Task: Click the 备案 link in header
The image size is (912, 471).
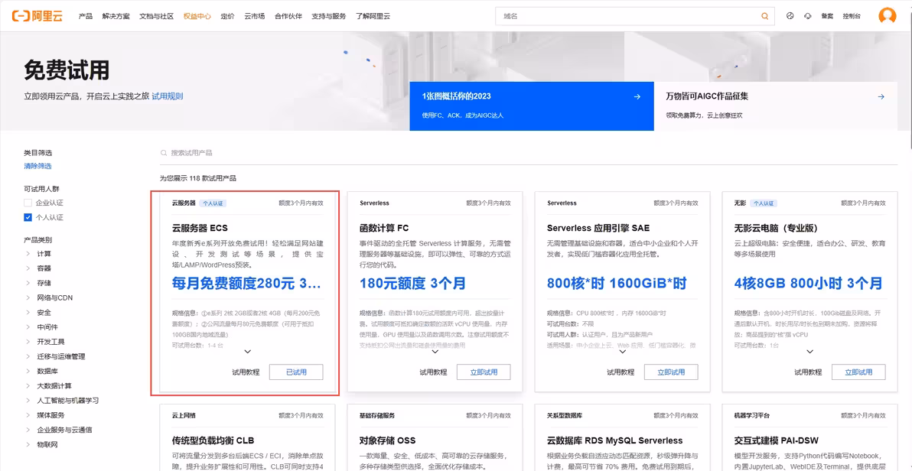Action: (827, 16)
